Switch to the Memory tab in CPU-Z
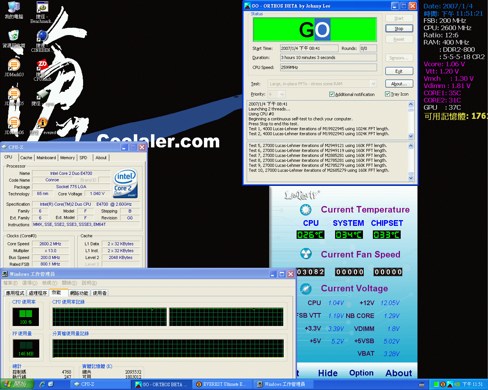Image resolution: width=488 pixels, height=390 pixels. [x=67, y=158]
